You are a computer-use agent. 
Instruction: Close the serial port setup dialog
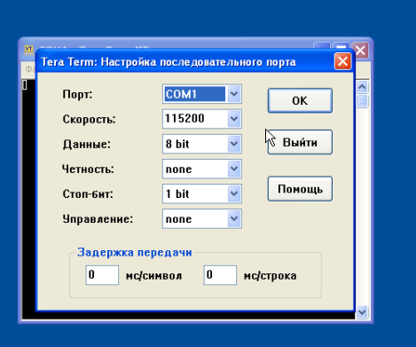(x=342, y=61)
